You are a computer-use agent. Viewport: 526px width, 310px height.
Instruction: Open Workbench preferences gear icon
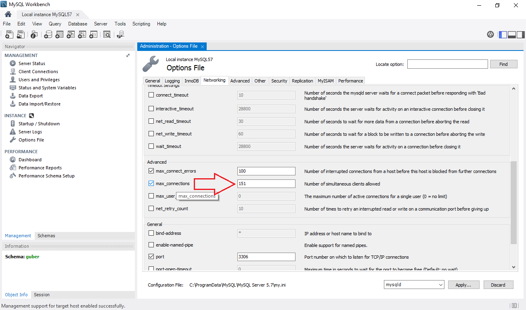[490, 35]
